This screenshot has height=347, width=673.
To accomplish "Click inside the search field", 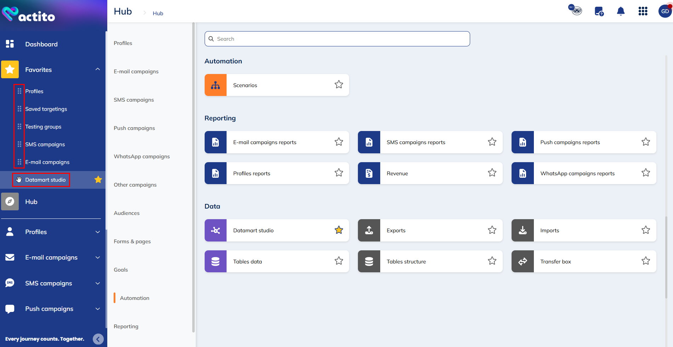I will click(x=337, y=39).
